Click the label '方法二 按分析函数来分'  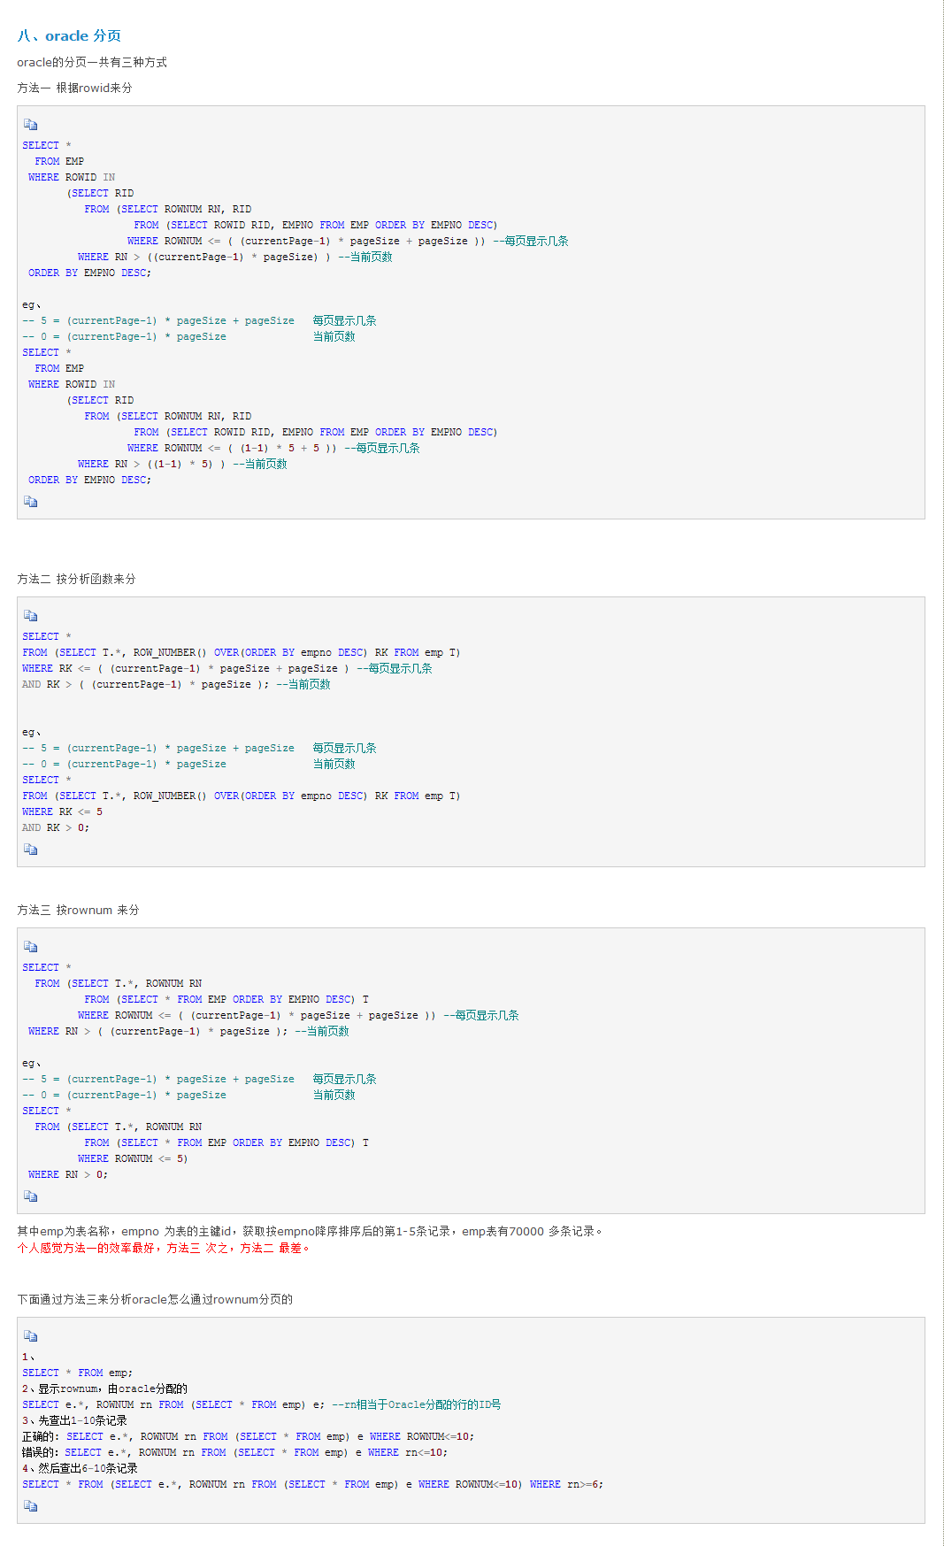[76, 579]
